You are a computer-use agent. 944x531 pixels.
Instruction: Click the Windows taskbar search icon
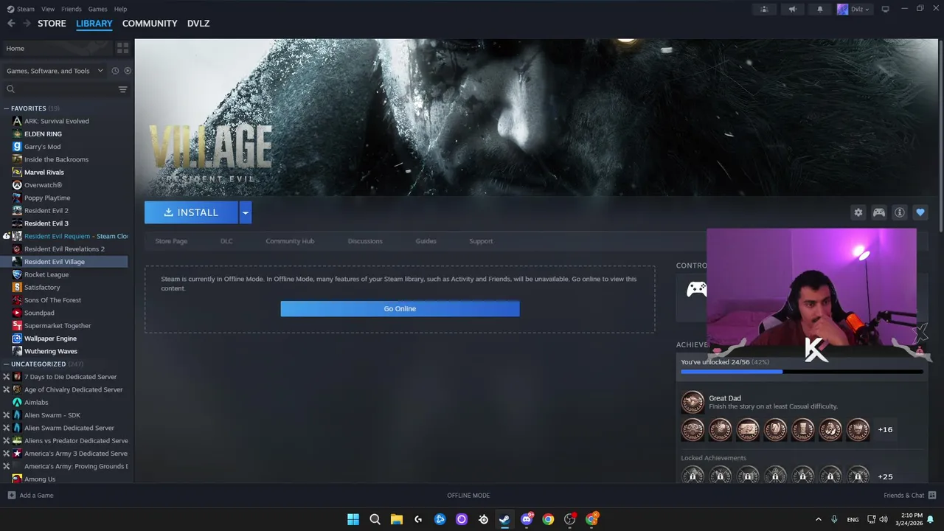(x=375, y=519)
